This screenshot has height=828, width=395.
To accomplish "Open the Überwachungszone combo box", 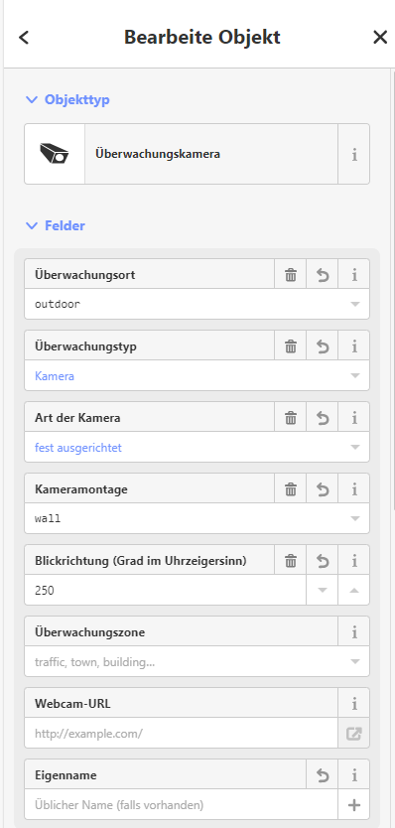I will [197, 661].
